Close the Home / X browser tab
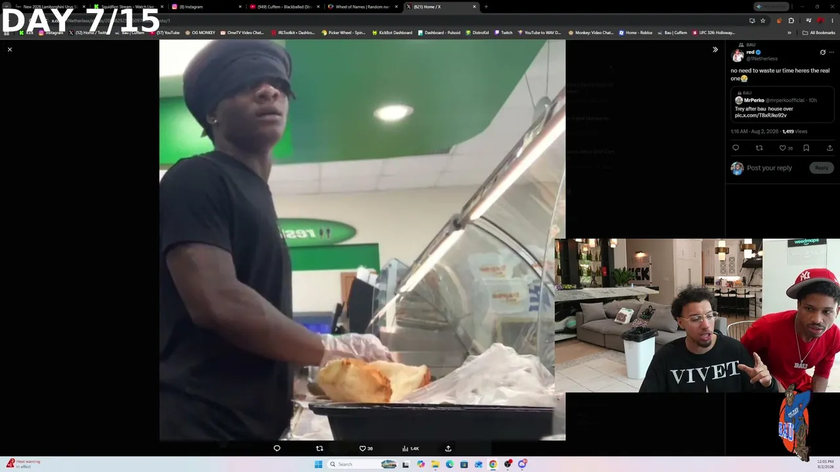 click(x=474, y=7)
